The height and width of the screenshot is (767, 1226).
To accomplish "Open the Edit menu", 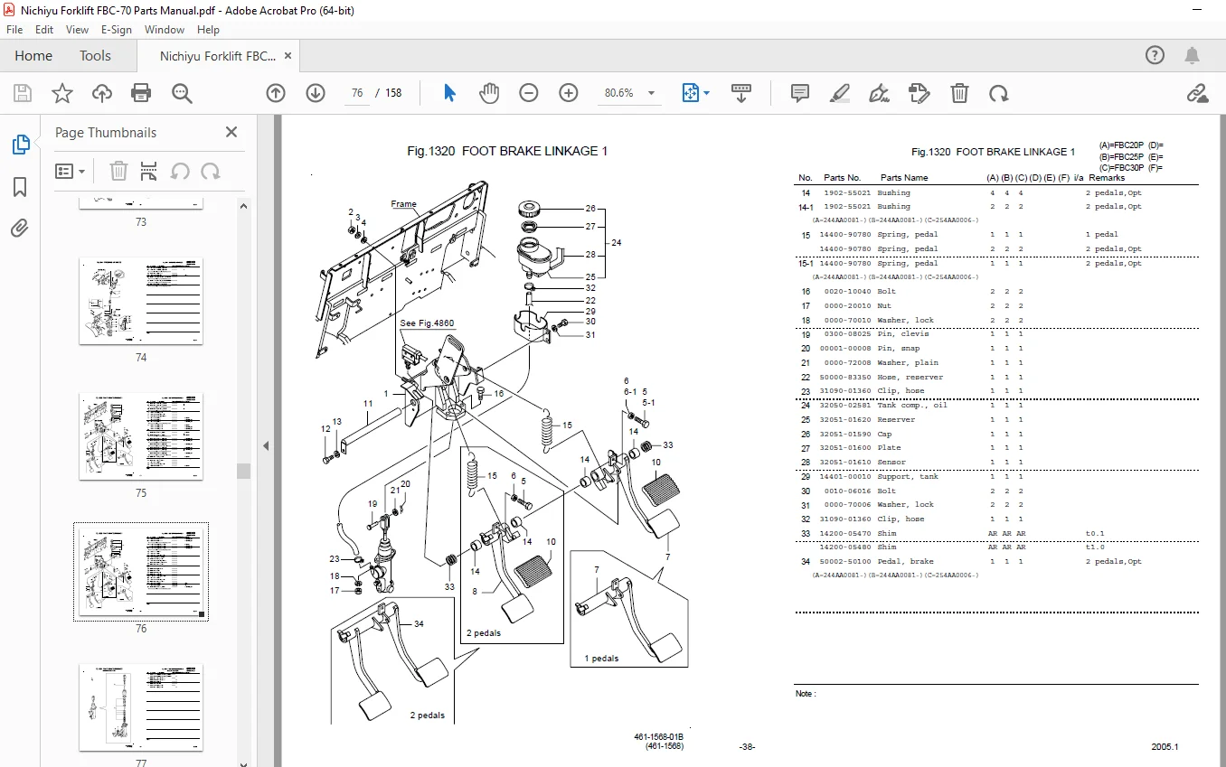I will pyautogui.click(x=44, y=30).
